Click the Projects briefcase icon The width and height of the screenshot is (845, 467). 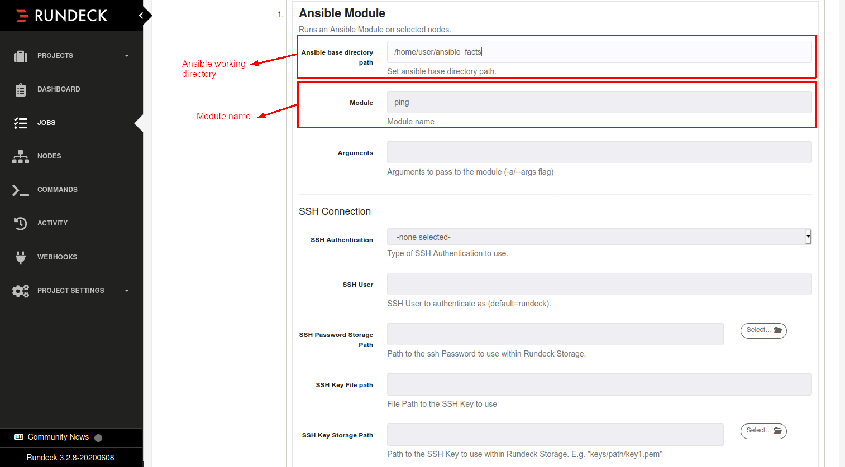[x=21, y=56]
